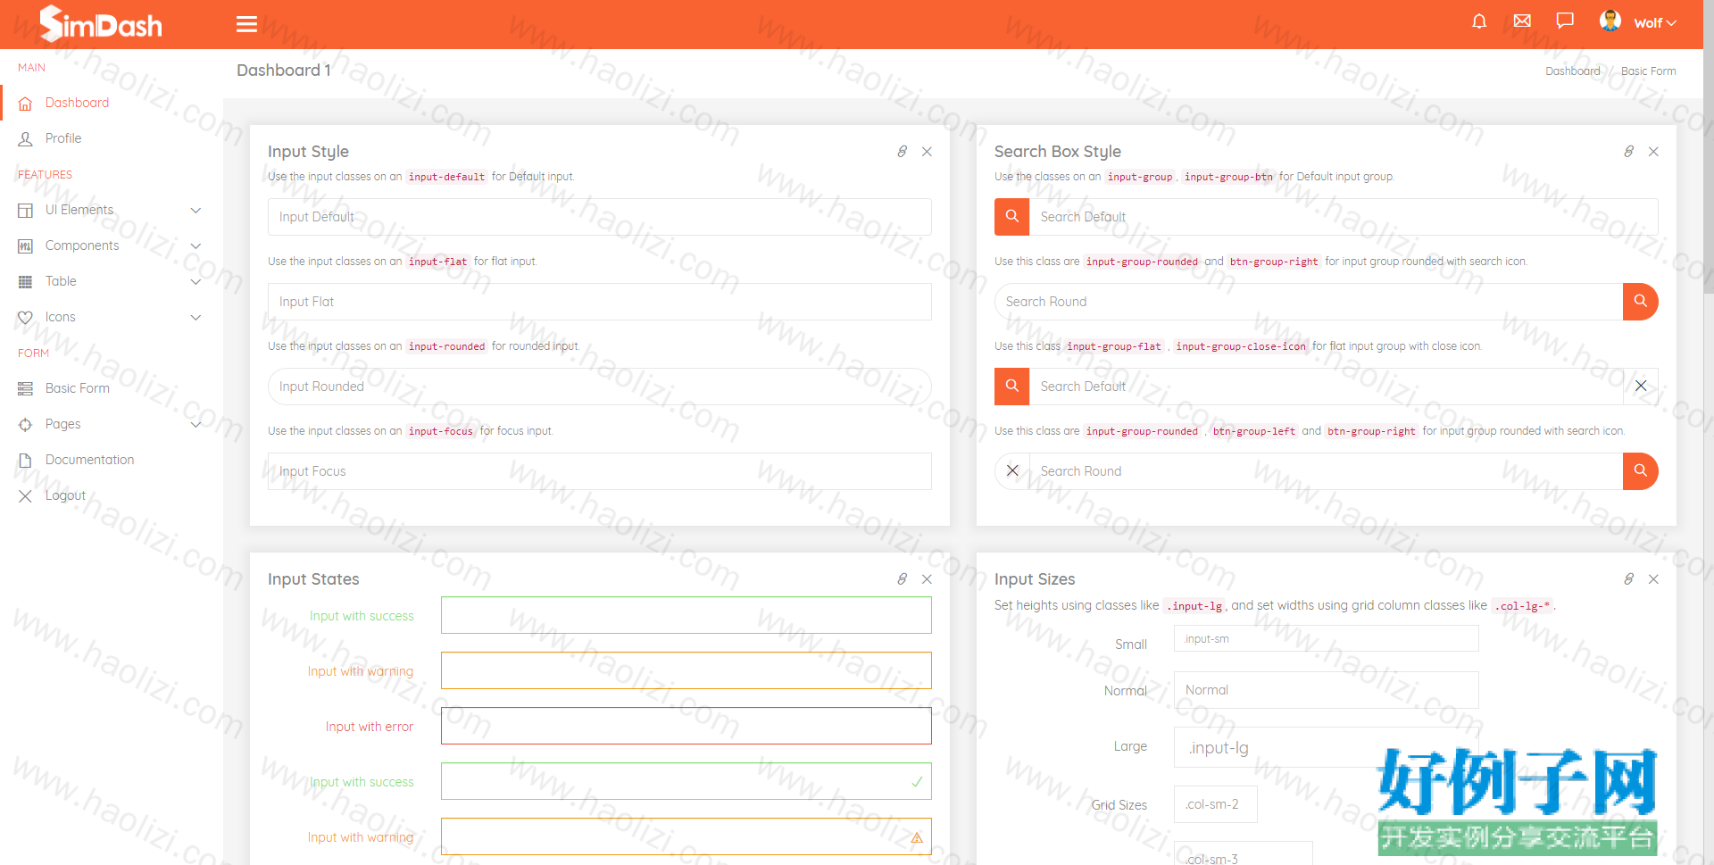
Task: Click the Documentation file icon
Action: [25, 461]
